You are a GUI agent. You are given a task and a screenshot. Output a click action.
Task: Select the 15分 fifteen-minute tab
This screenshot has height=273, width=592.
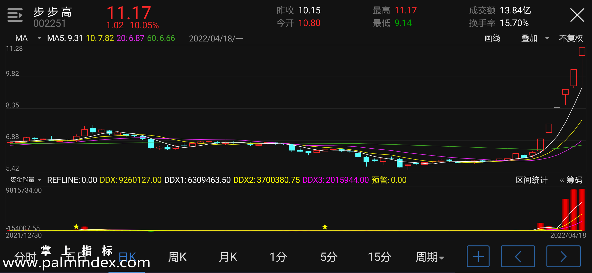(379, 257)
